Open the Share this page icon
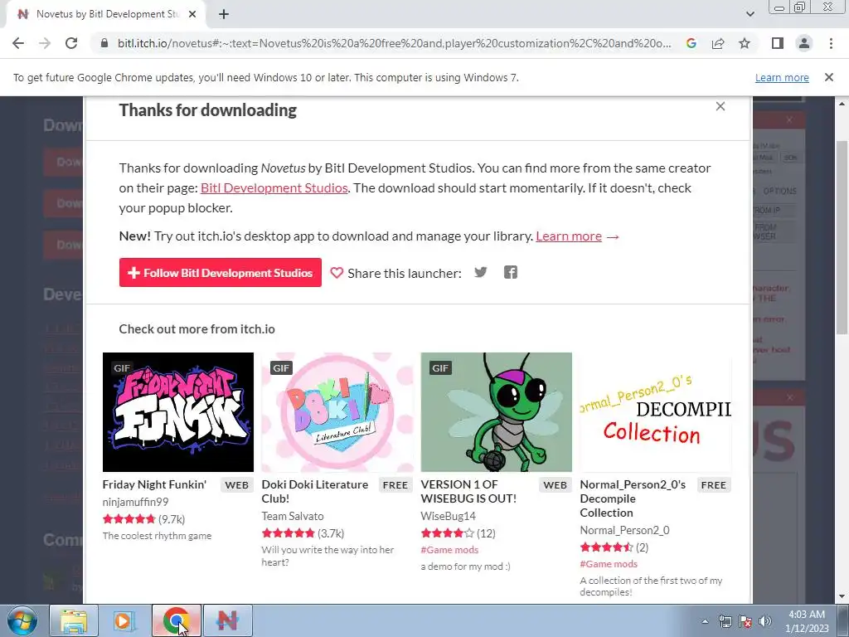Screen dimensions: 849x637 [x=718, y=43]
